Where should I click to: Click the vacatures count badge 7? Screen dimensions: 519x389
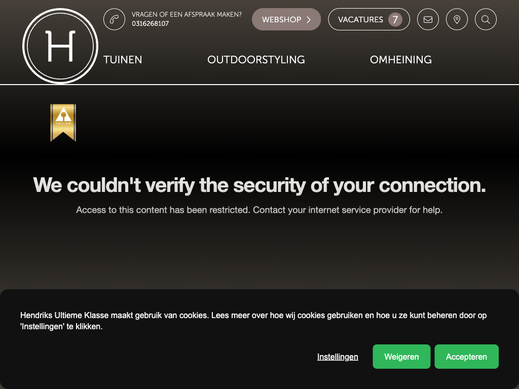pyautogui.click(x=395, y=20)
